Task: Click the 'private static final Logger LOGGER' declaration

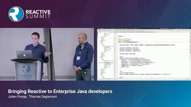Action: (x=147, y=45)
